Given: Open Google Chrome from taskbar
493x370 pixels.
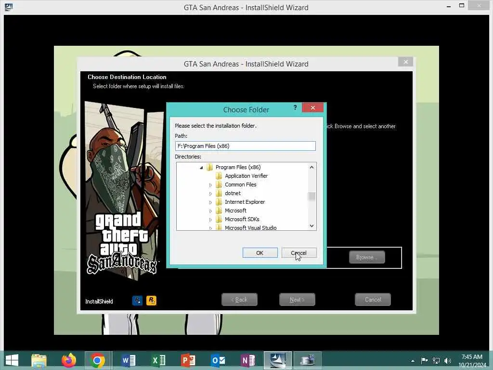Looking at the screenshot, I should tap(97, 360).
